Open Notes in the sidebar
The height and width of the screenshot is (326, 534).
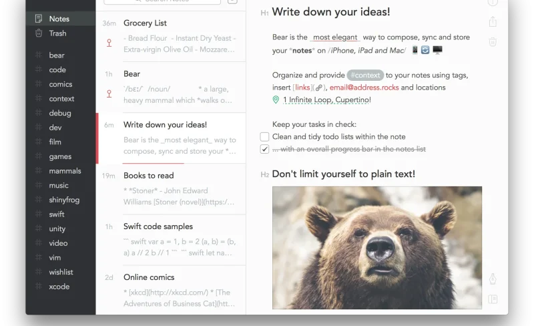(59, 19)
